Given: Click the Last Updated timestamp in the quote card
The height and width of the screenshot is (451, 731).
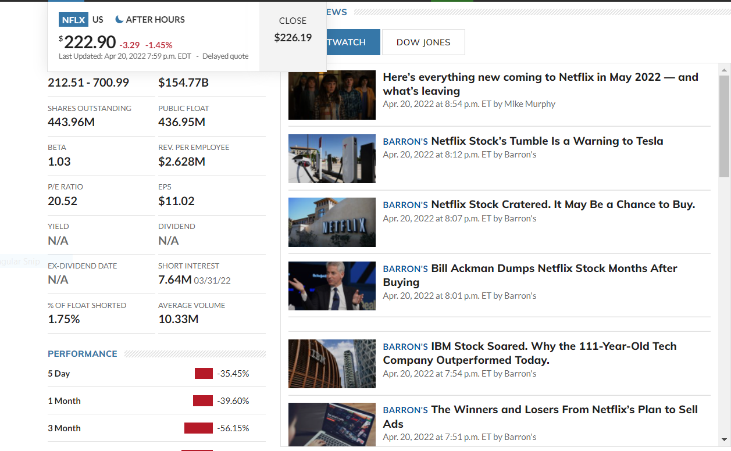Looking at the screenshot, I should pyautogui.click(x=126, y=56).
